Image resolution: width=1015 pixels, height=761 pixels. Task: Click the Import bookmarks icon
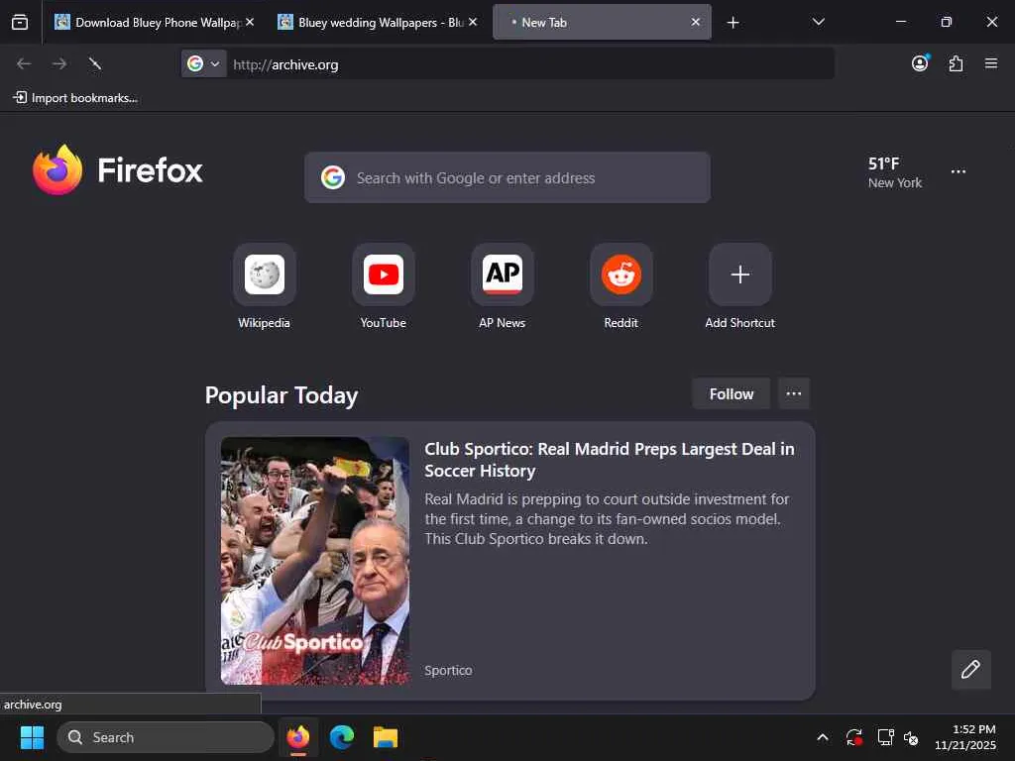[x=20, y=98]
